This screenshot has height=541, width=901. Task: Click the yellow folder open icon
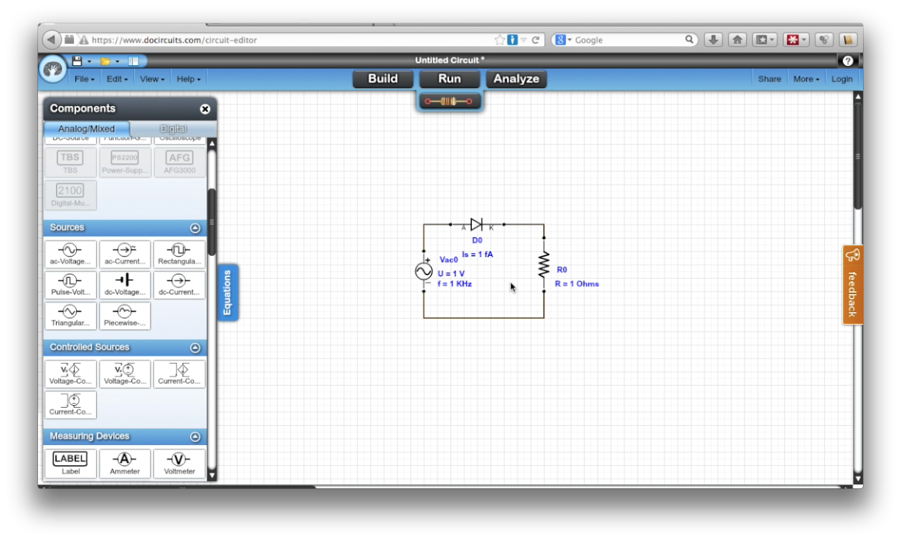coord(105,61)
